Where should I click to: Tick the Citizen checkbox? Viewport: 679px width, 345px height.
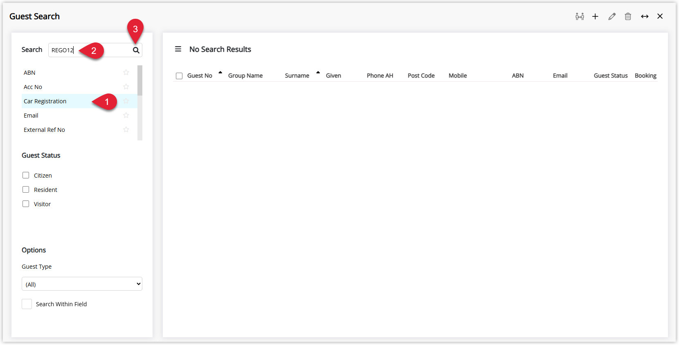pos(26,175)
